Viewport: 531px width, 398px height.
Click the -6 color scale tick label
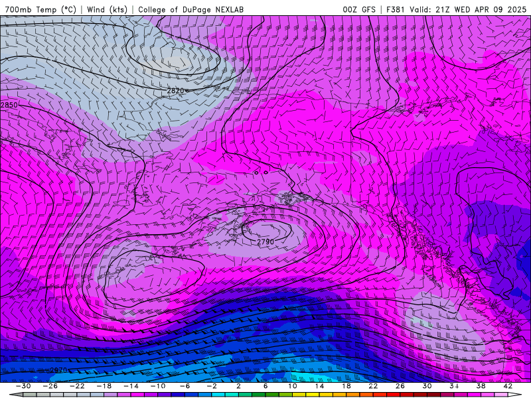(185, 386)
